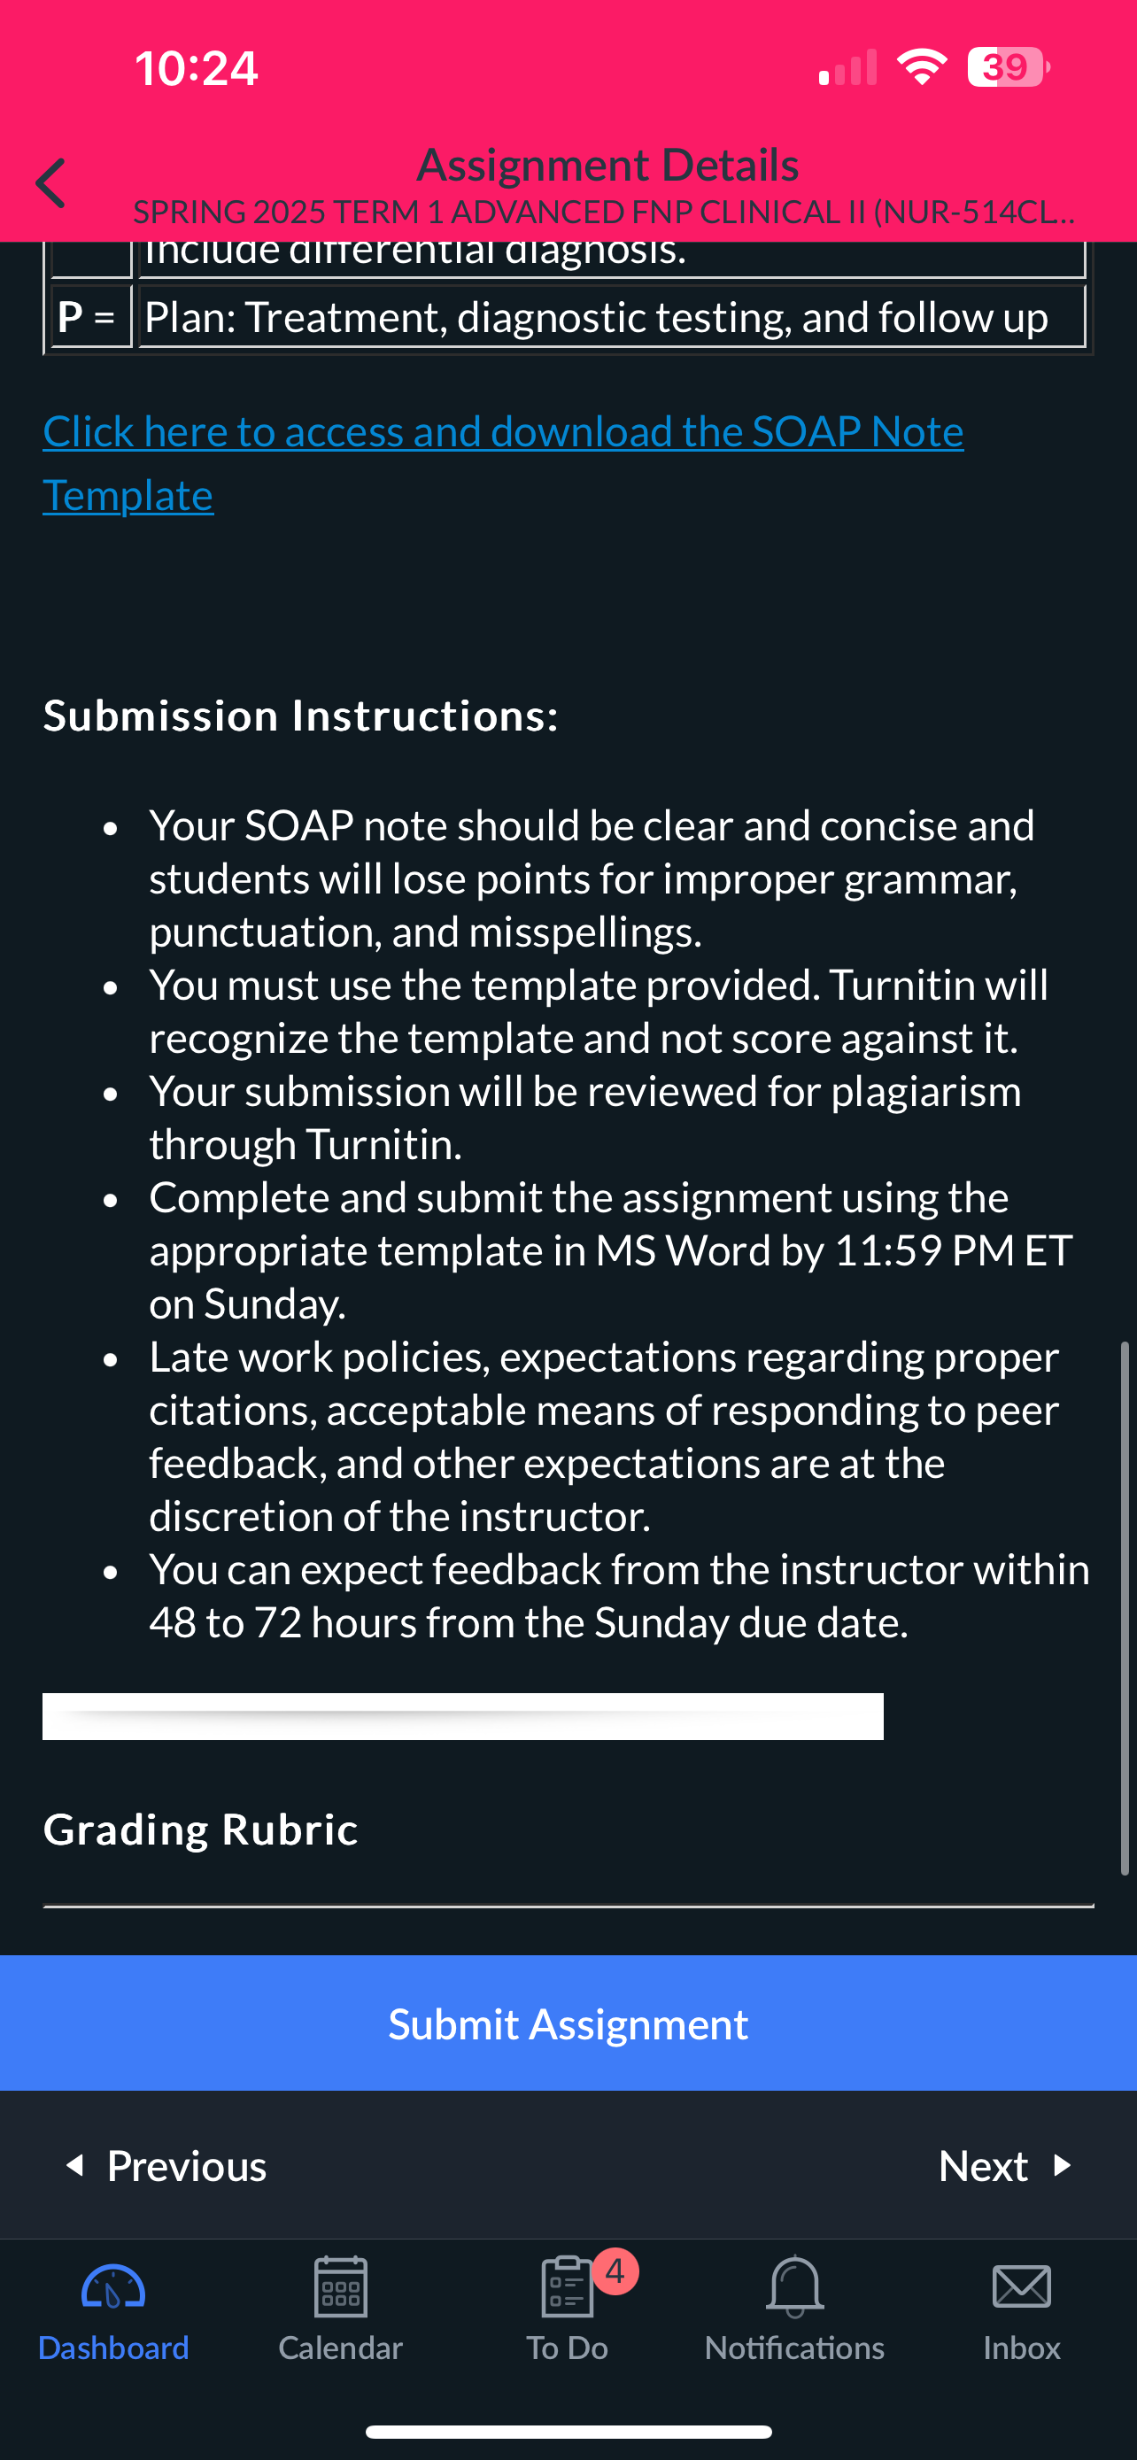Screen dimensions: 1137x2460
Task: Tap the battery indicator in status bar
Action: 1008,66
